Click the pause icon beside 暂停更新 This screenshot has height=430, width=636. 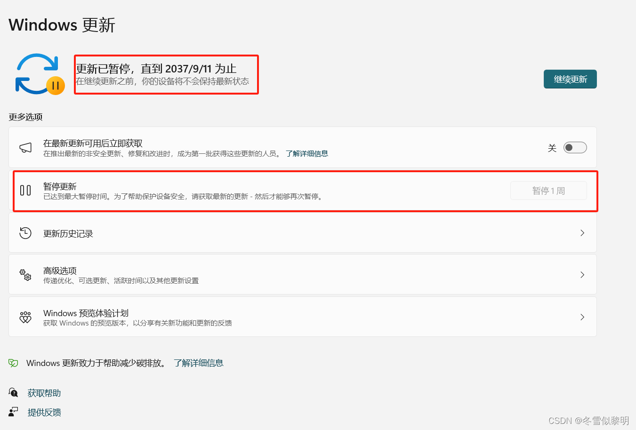[25, 191]
